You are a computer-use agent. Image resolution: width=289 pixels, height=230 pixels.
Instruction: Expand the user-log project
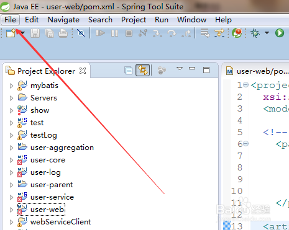[11, 172]
